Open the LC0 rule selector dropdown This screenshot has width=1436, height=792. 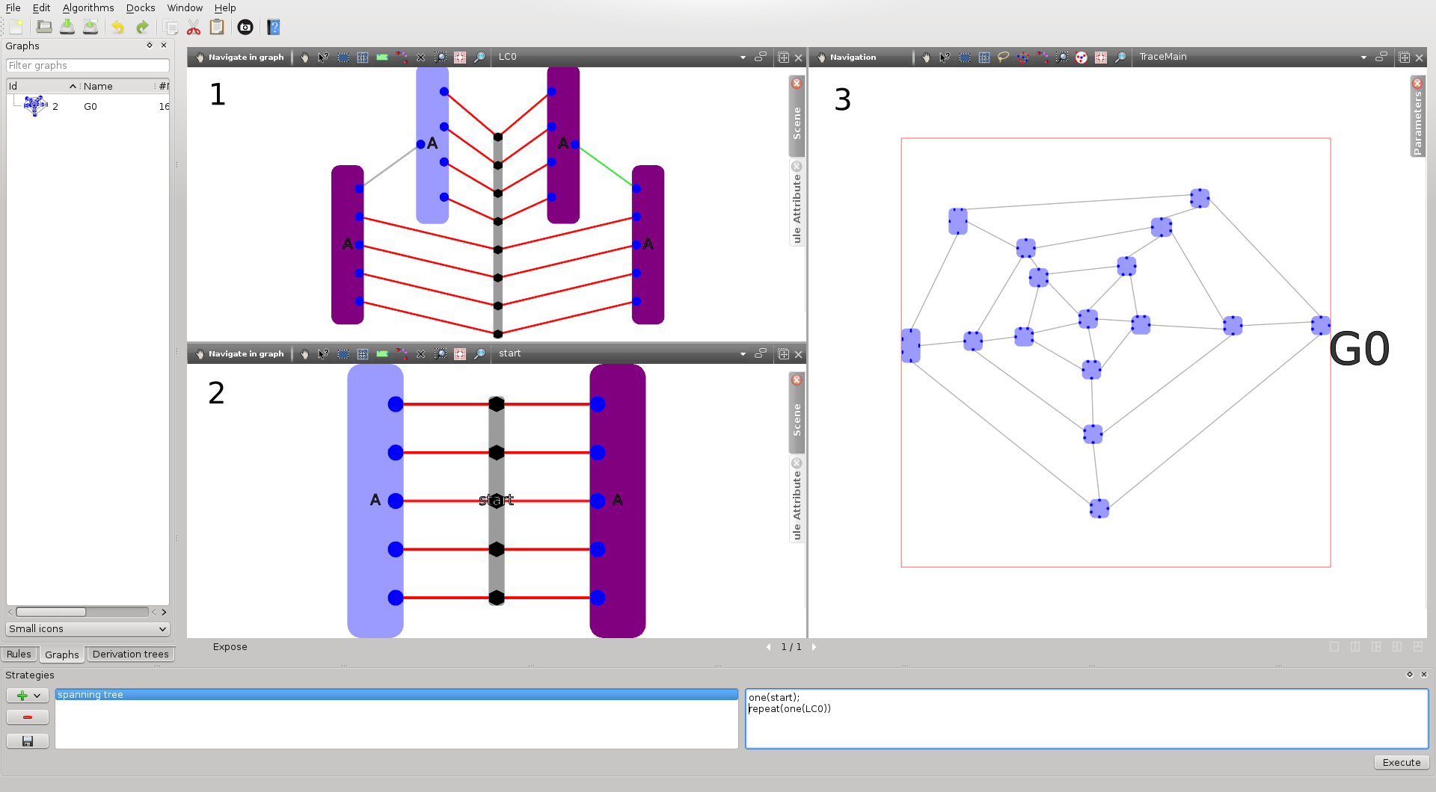click(x=742, y=58)
